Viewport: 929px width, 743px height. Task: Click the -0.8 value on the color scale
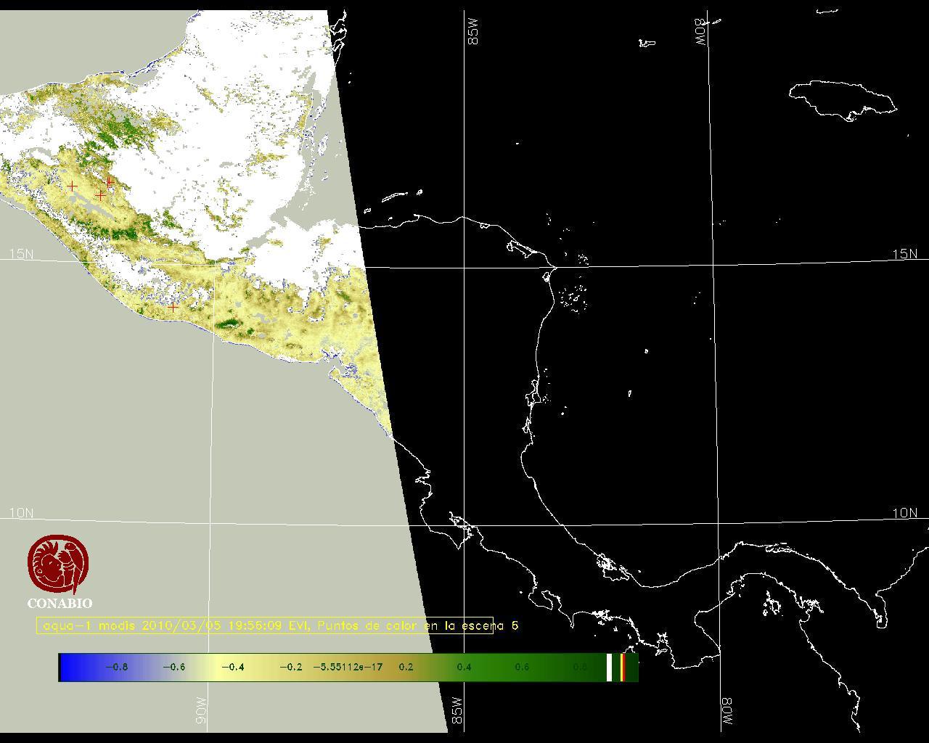(x=117, y=668)
